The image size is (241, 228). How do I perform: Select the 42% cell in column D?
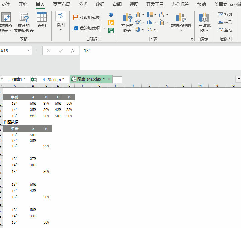click(58, 110)
